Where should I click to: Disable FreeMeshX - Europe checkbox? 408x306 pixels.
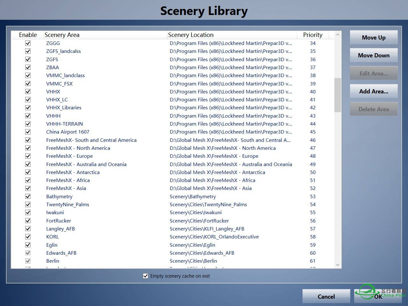point(28,156)
